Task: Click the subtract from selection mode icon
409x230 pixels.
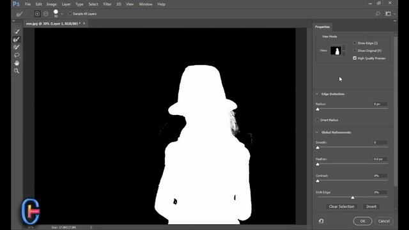Action: click(x=46, y=14)
